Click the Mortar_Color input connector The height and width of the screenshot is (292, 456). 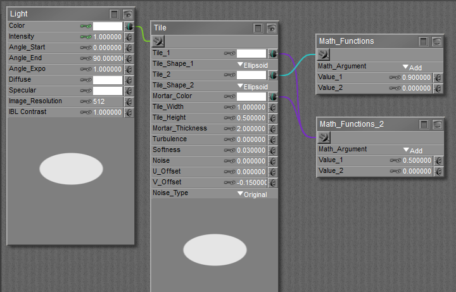(x=273, y=97)
